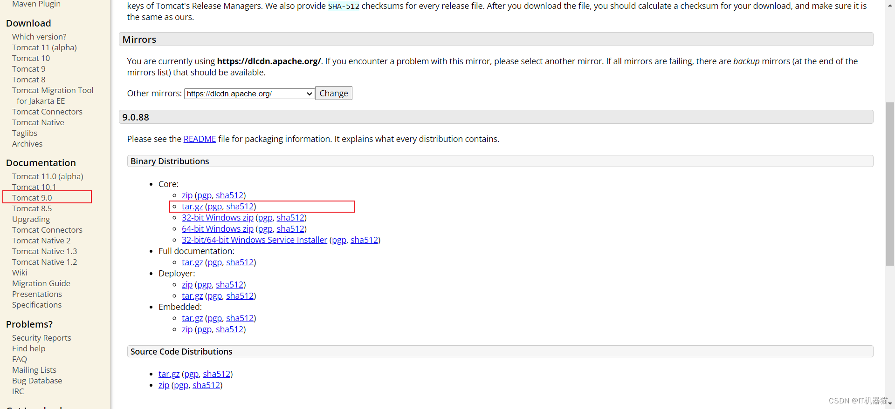895x409 pixels.
Task: Open the Bug Database
Action: 37,381
